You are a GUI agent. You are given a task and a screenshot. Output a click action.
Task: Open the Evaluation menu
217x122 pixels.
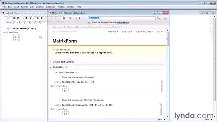coord(51,7)
